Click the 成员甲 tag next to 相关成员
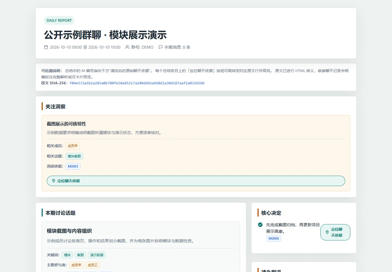The height and width of the screenshot is (272, 392). click(73, 146)
